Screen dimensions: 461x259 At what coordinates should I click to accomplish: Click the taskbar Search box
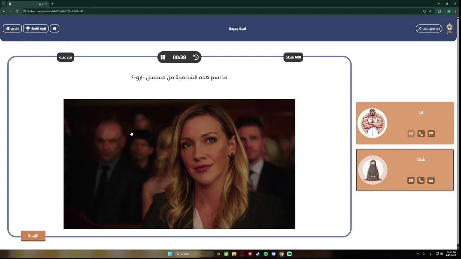(x=194, y=254)
